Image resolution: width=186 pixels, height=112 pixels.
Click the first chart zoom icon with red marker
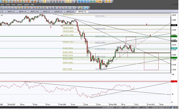point(51,1)
